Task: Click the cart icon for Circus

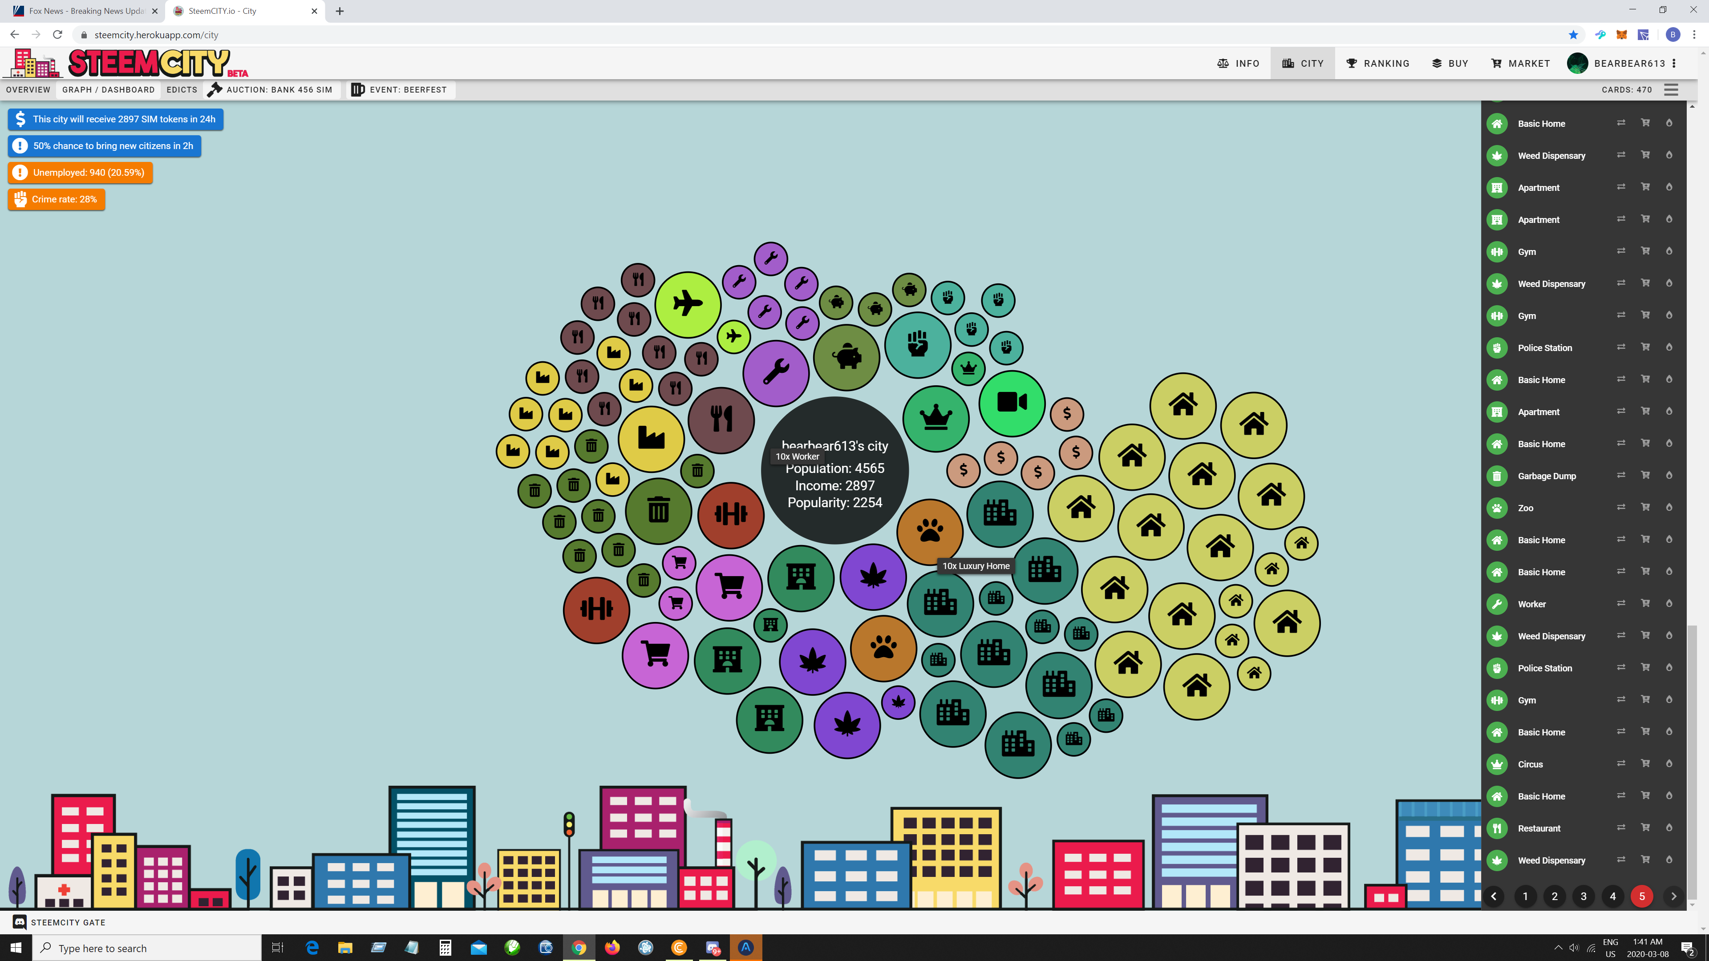Action: (1645, 763)
